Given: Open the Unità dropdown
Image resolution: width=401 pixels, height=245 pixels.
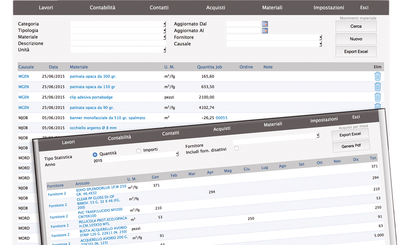Looking at the screenshot, I should 165,50.
